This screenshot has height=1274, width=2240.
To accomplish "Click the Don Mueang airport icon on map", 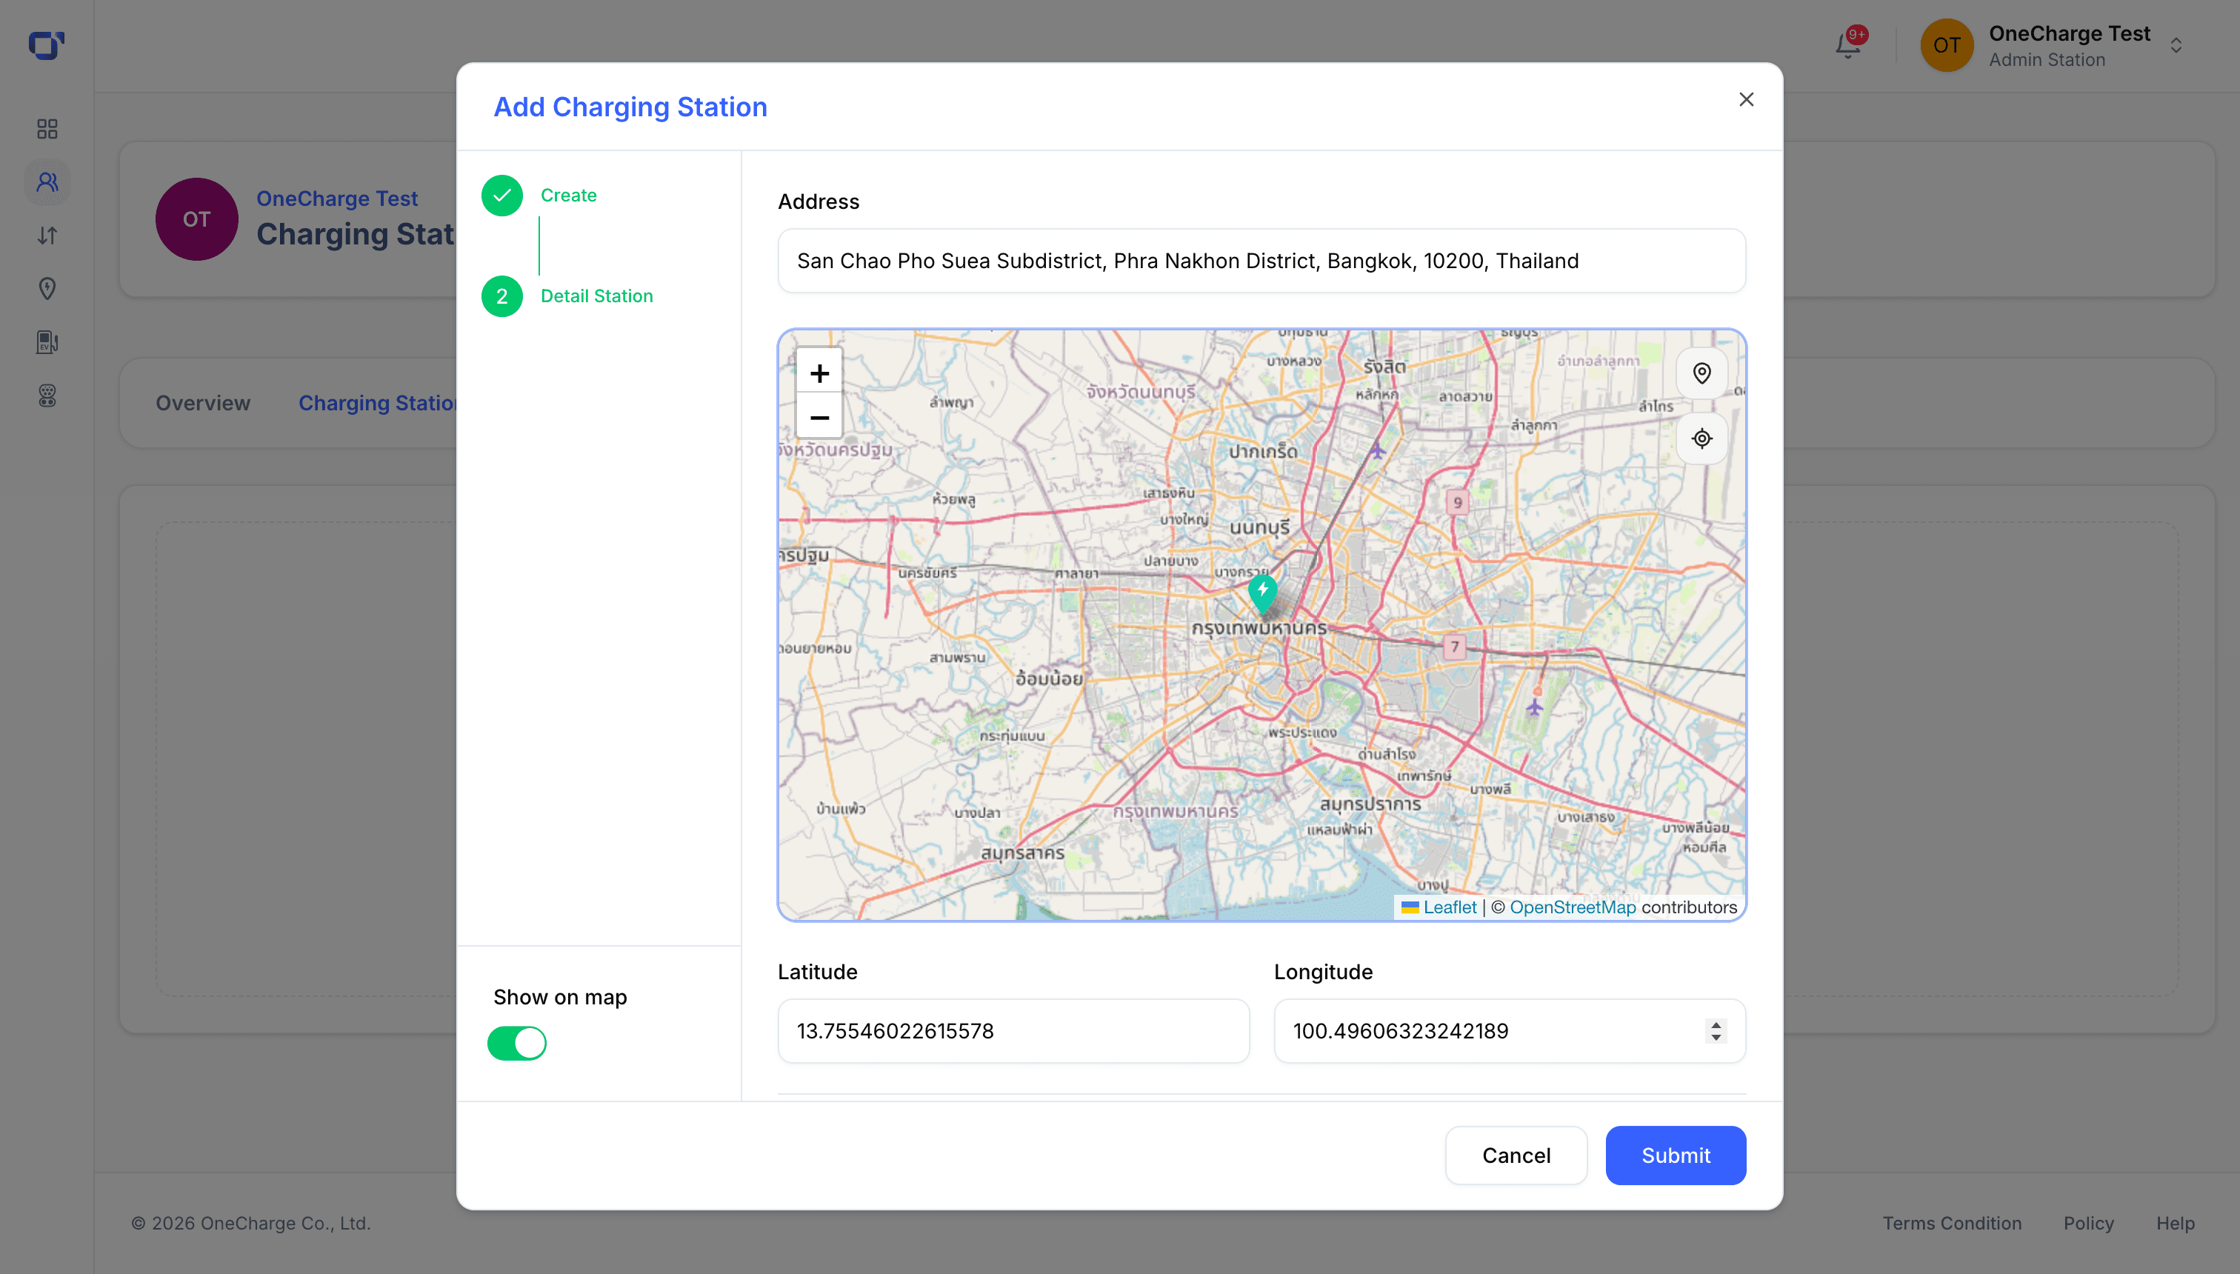I will coord(1376,450).
